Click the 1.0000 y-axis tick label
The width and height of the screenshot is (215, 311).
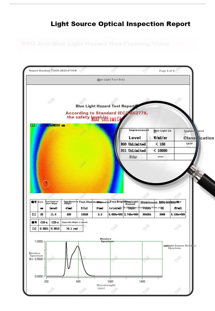pos(39,241)
